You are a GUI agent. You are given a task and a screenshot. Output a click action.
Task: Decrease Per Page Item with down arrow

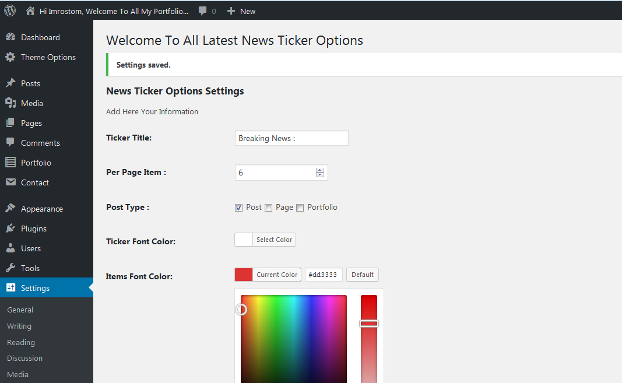pyautogui.click(x=319, y=175)
